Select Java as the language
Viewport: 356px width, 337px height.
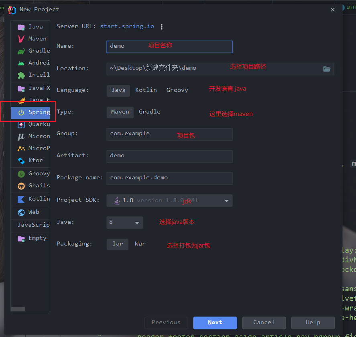pos(118,91)
